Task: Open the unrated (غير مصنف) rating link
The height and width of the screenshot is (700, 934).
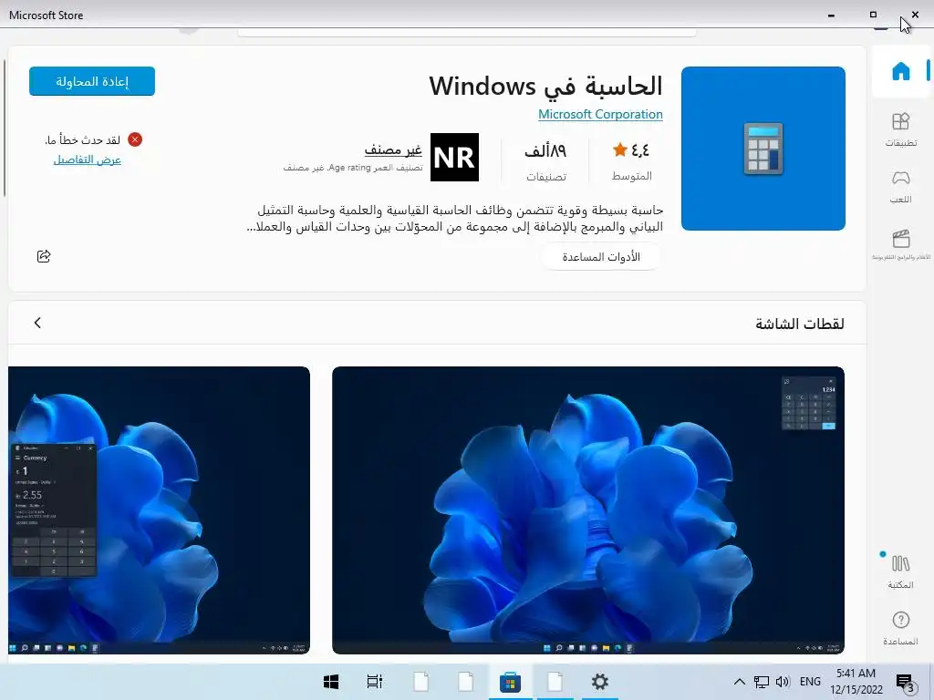Action: [393, 149]
